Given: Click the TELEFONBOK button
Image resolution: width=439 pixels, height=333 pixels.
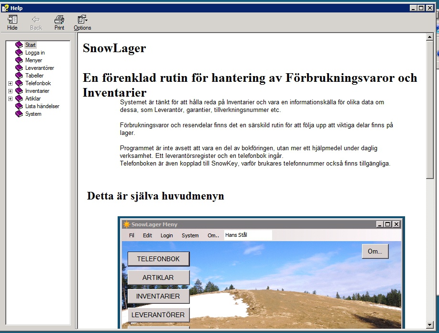Looking at the screenshot, I should 158,259.
